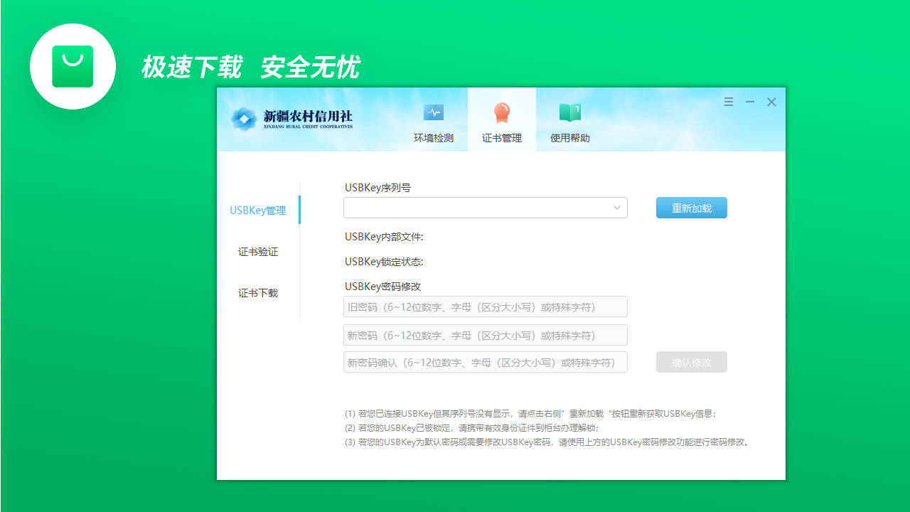Click the 新密码确认 input field
The height and width of the screenshot is (512, 910).
tap(486, 362)
